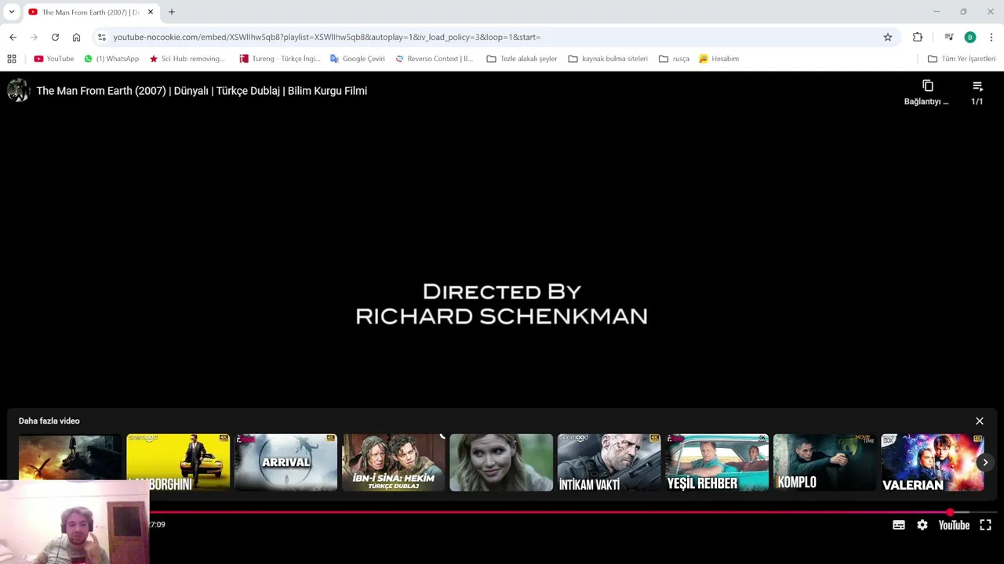Screen dimensions: 1004x564
Task: Open the media control icon in toolbar
Action: pyautogui.click(x=949, y=37)
